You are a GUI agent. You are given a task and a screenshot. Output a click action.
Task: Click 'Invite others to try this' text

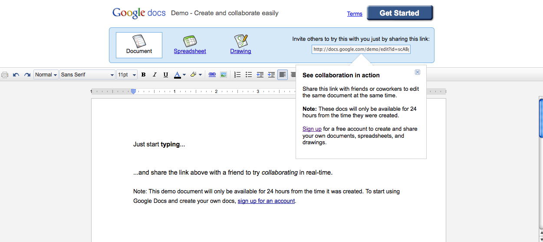coord(361,39)
